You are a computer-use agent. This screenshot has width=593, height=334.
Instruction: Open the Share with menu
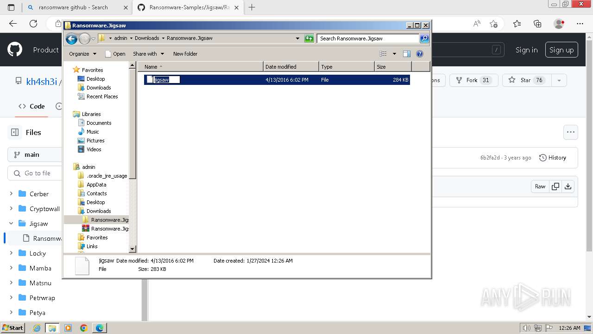[148, 54]
